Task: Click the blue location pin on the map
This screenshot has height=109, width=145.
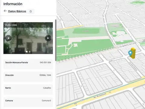Action: tap(130, 53)
